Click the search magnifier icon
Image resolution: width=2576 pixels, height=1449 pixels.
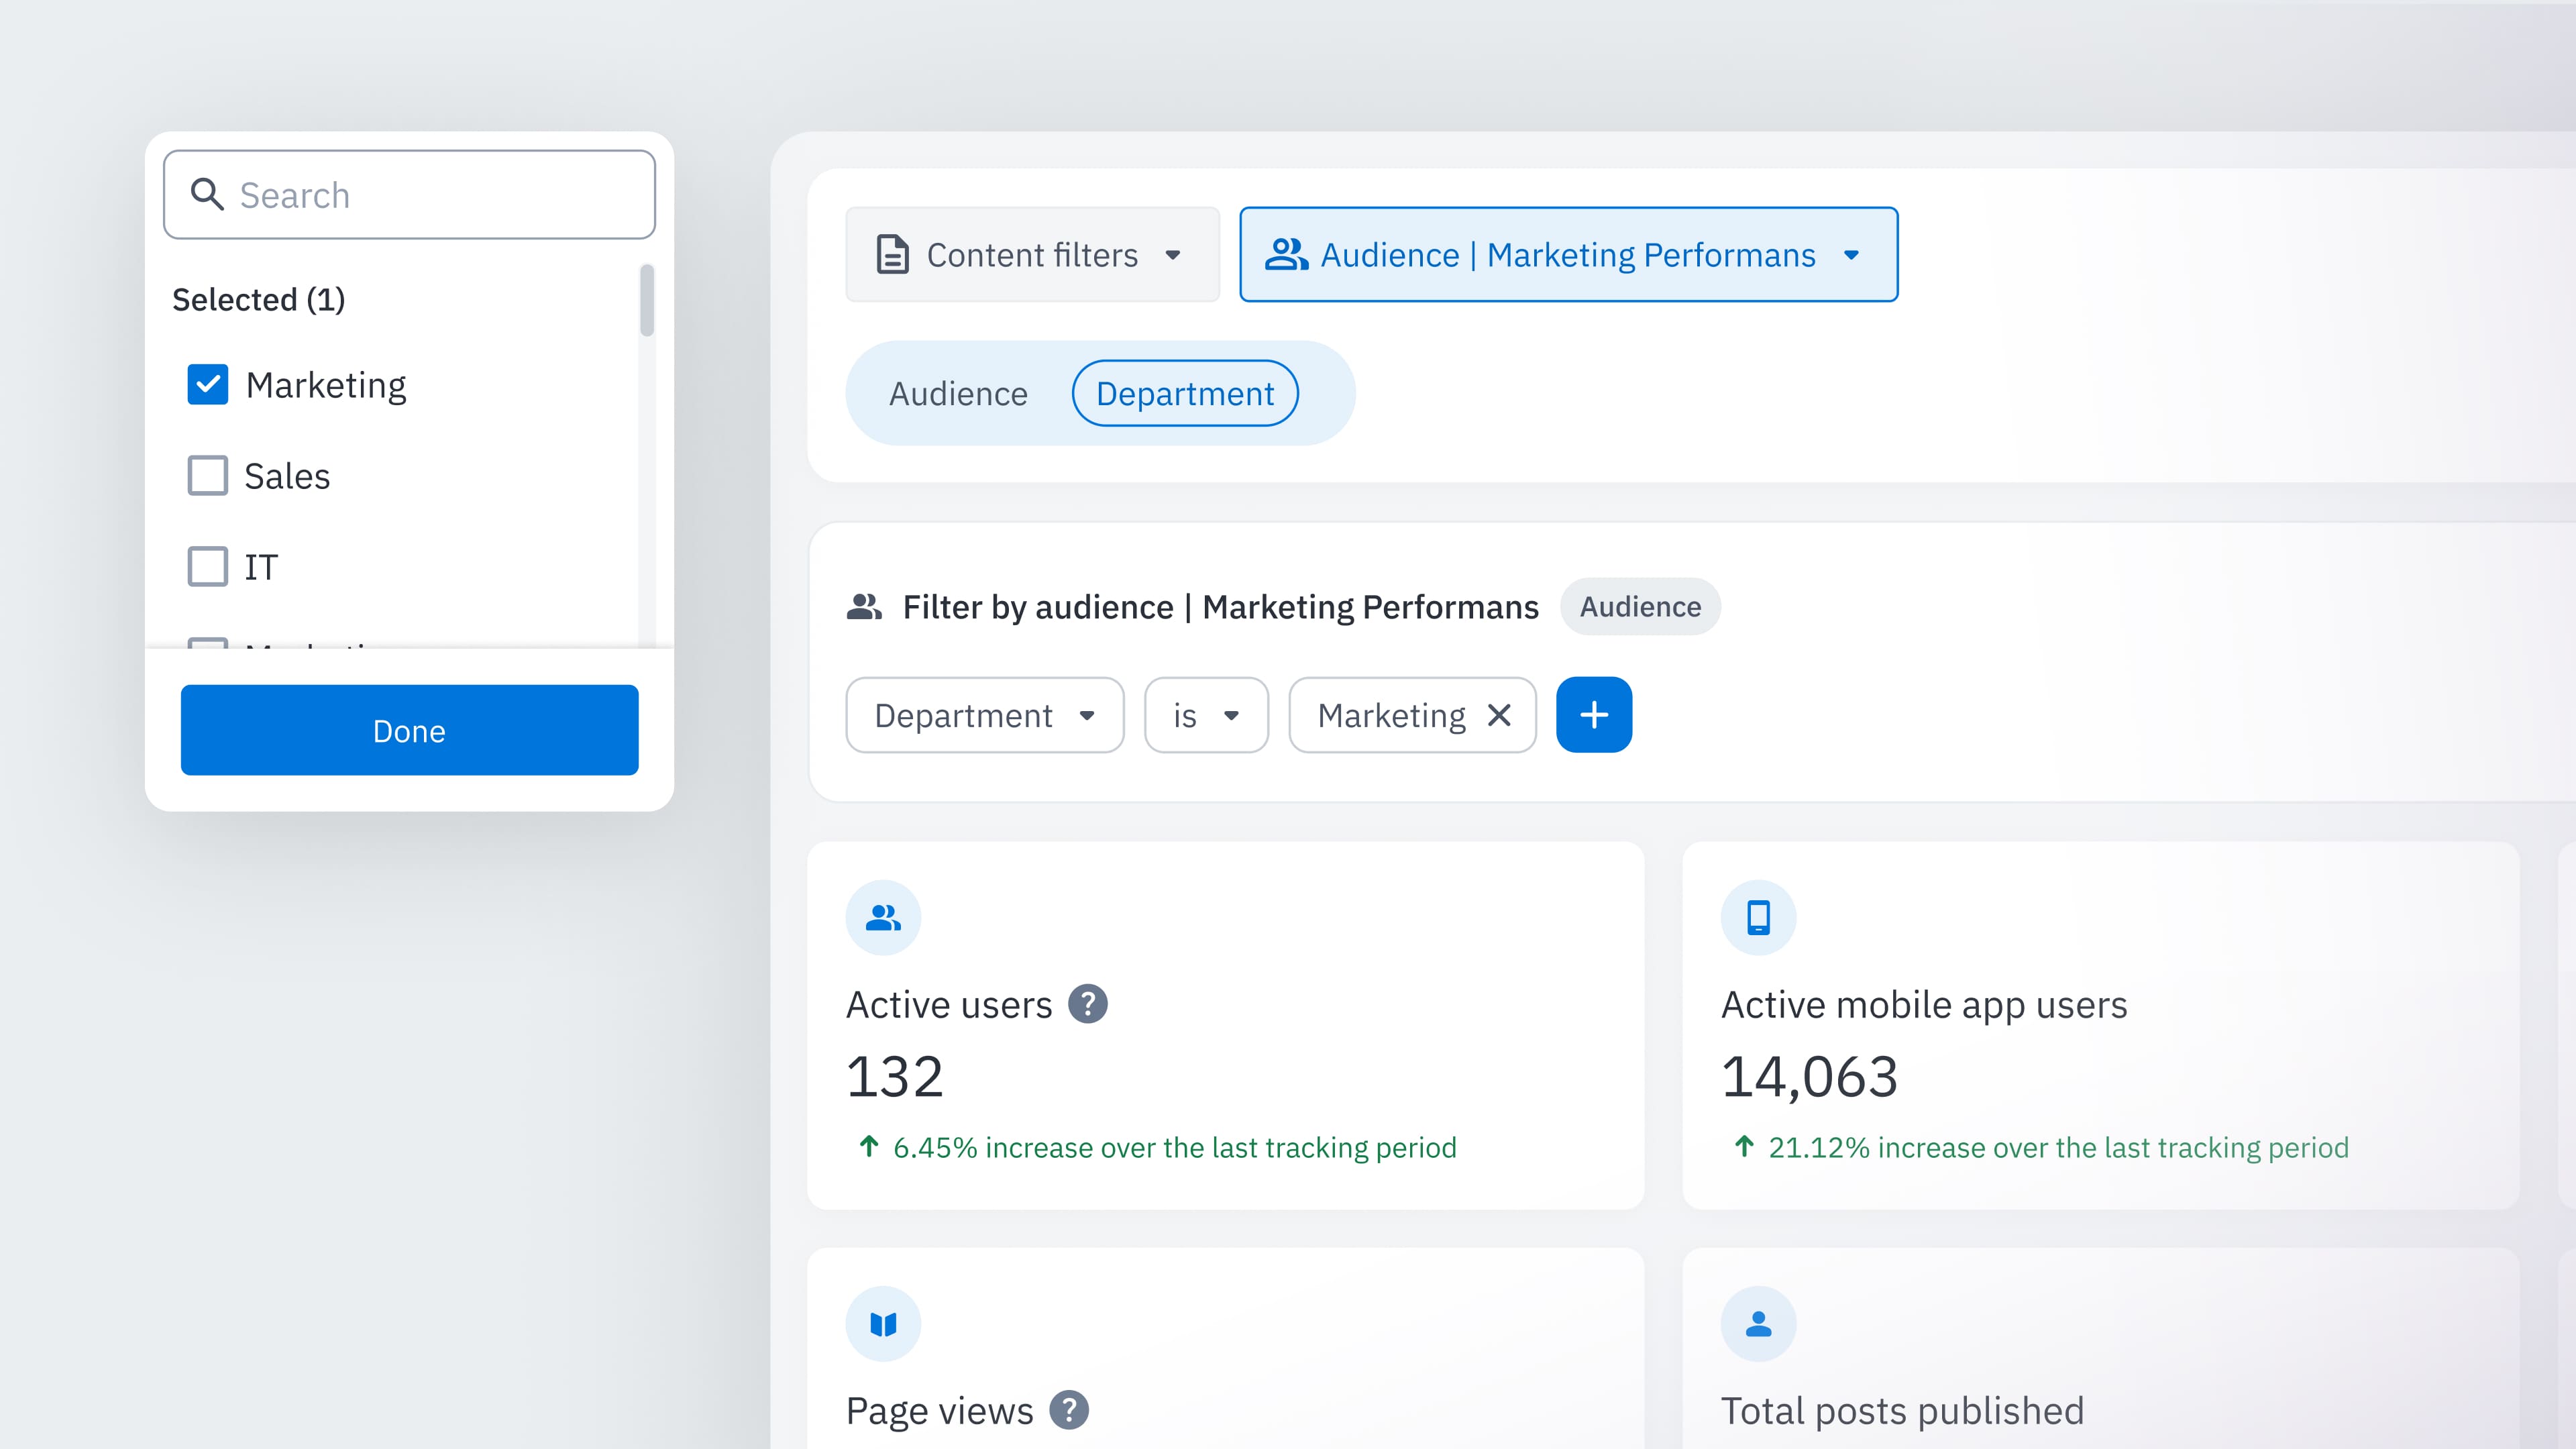207,194
